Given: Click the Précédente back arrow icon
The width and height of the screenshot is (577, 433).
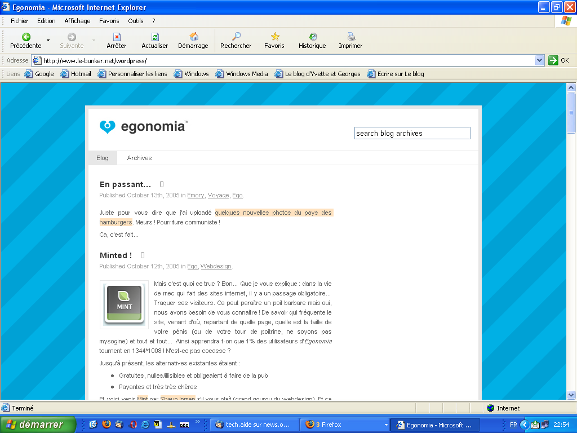Looking at the screenshot, I should coord(26,37).
